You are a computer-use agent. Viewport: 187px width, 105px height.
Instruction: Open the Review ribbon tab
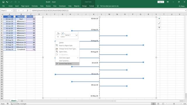[x=48, y=6]
